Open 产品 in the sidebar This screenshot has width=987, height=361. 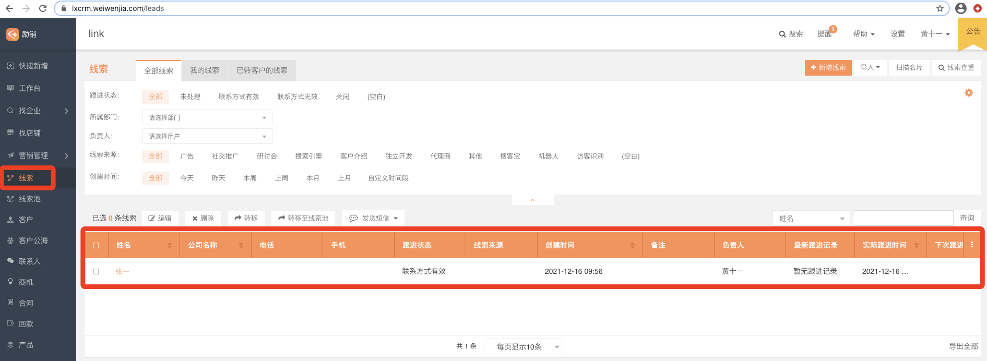coord(26,345)
